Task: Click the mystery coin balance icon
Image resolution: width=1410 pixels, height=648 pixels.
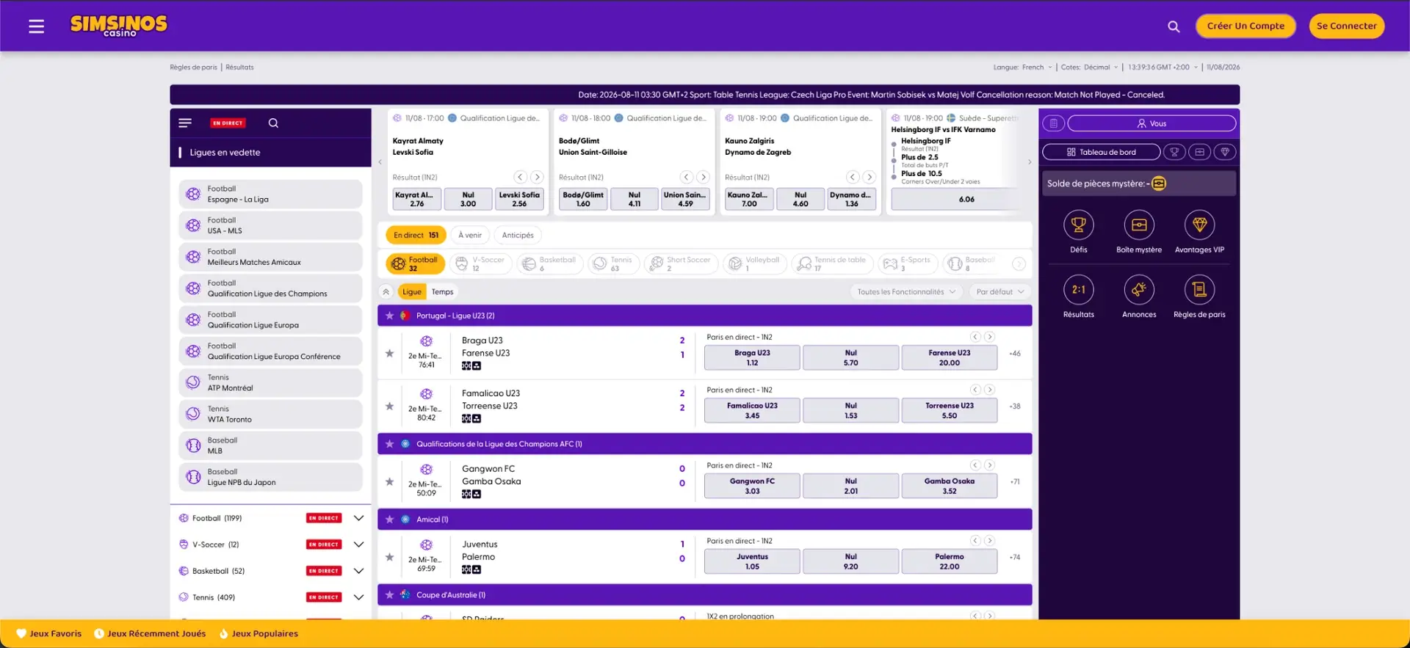Action: 1159,183
